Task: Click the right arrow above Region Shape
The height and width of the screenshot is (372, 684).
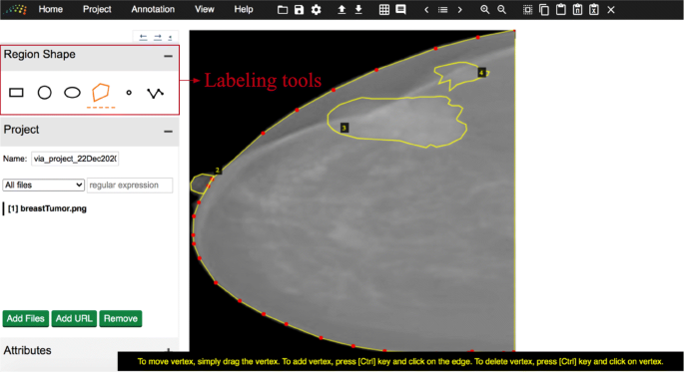Action: [158, 38]
